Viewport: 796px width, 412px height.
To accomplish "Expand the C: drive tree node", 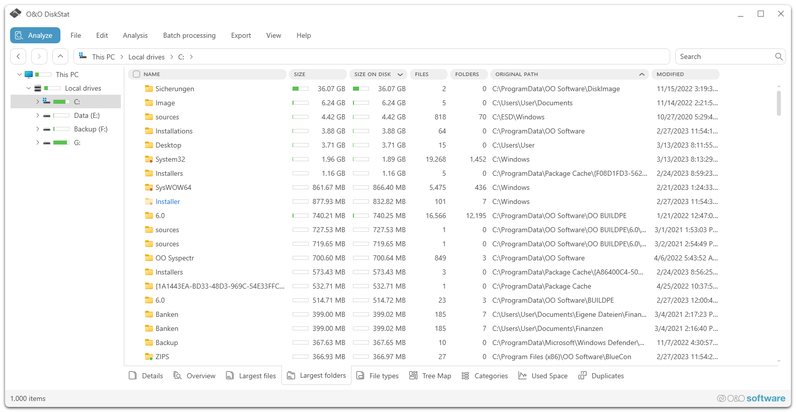I will click(37, 102).
